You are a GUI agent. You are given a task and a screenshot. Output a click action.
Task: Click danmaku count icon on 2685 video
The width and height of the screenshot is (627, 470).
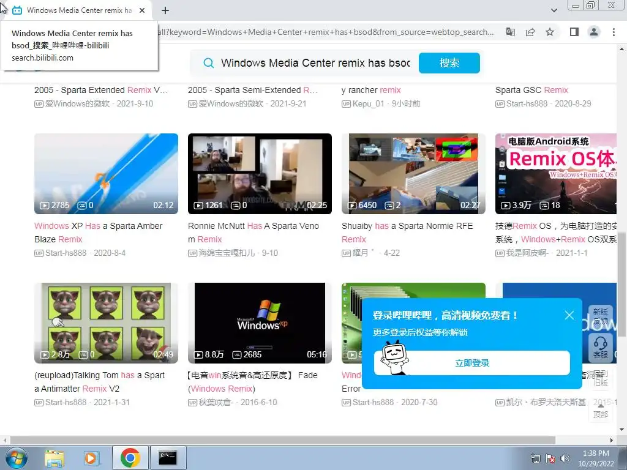[x=237, y=355]
